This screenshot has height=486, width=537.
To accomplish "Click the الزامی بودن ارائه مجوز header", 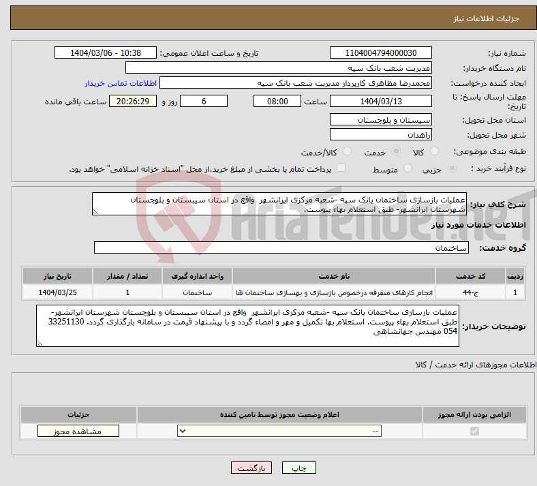I will 474,414.
